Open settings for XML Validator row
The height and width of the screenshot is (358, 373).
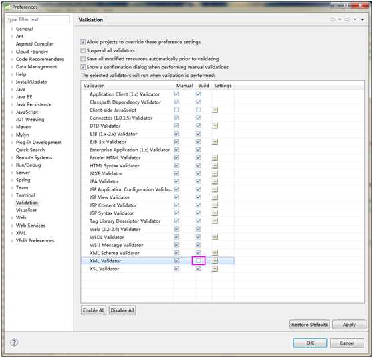click(215, 261)
